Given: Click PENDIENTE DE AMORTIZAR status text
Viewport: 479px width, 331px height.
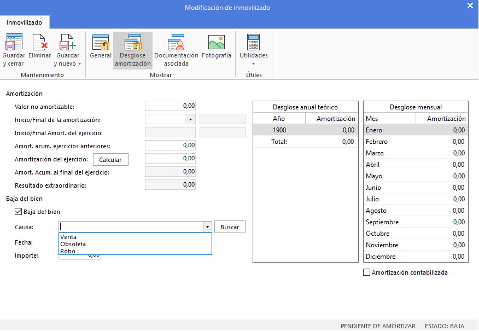Looking at the screenshot, I should coord(378,326).
